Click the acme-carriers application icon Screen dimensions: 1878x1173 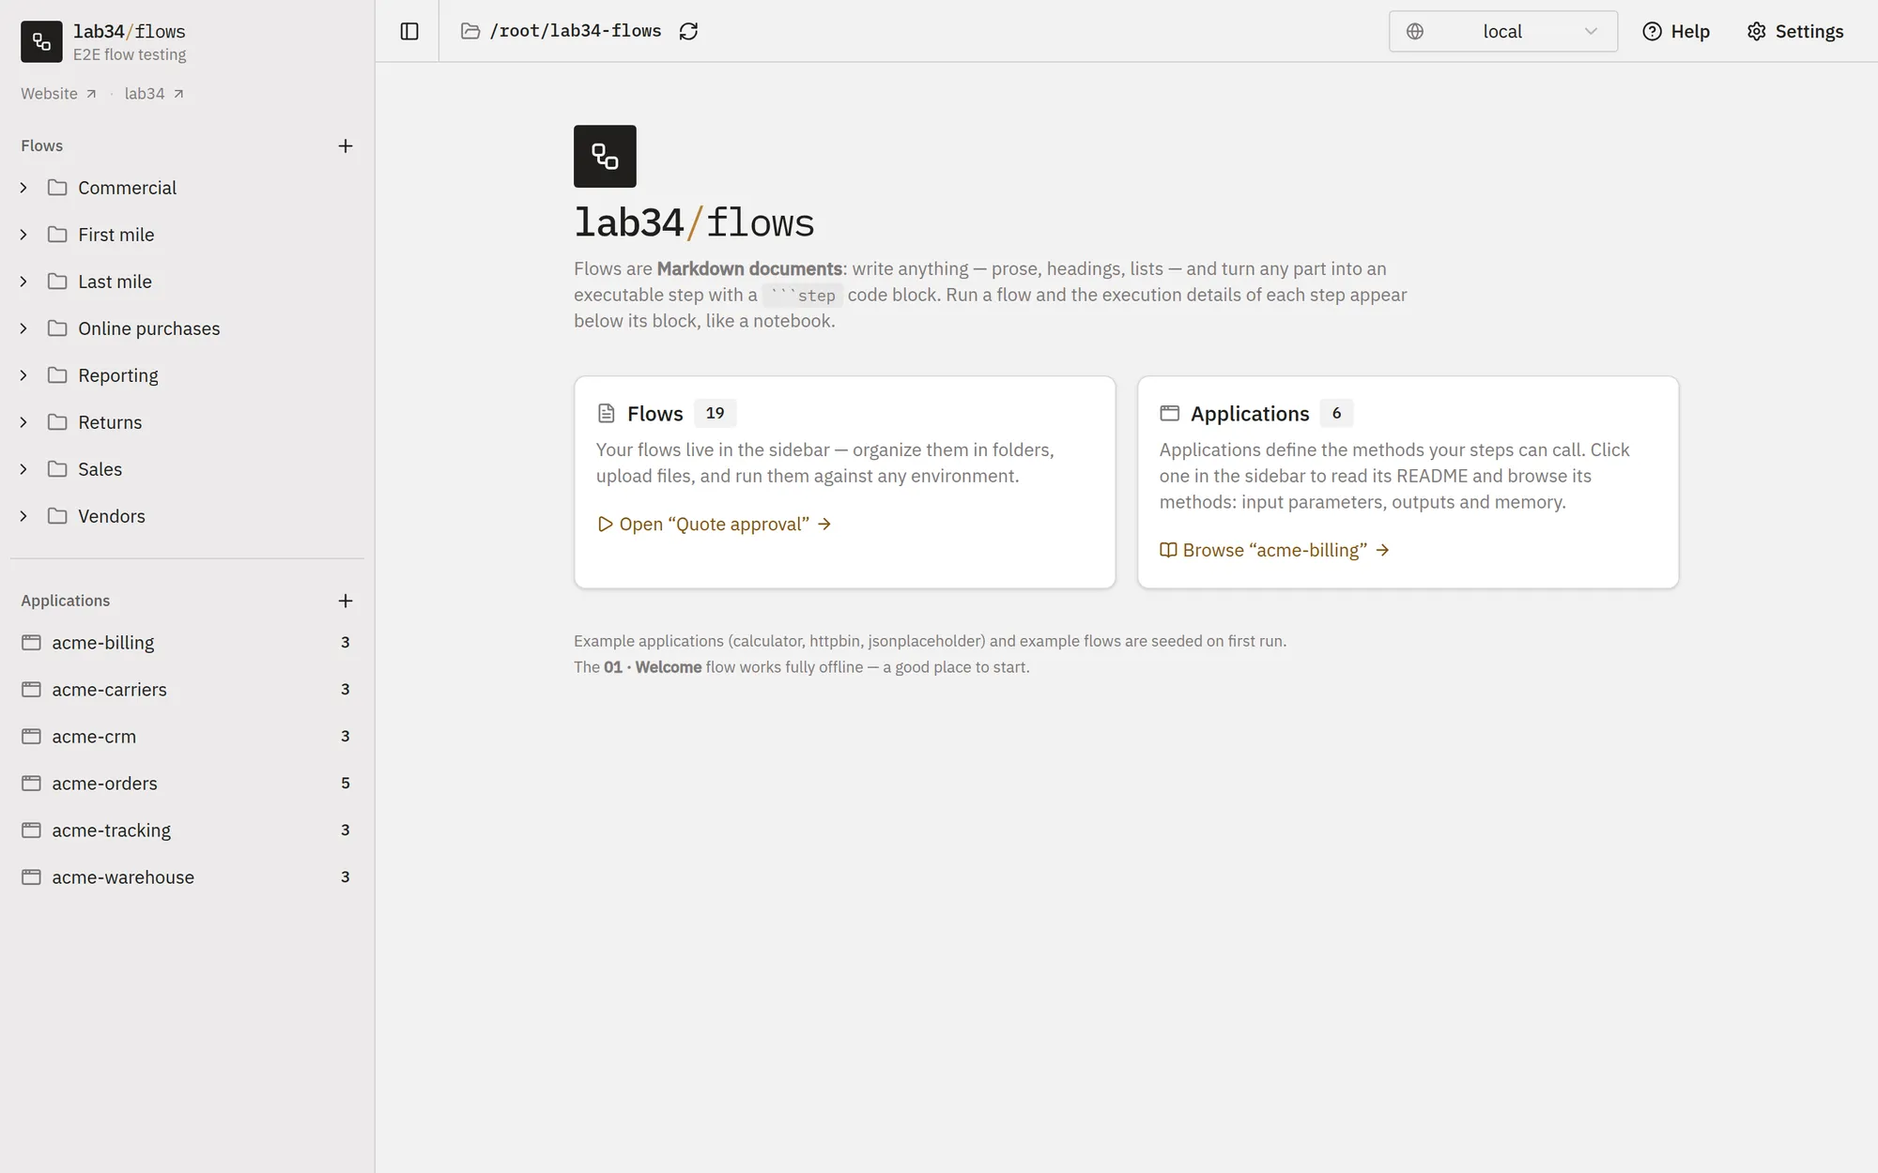pos(31,690)
